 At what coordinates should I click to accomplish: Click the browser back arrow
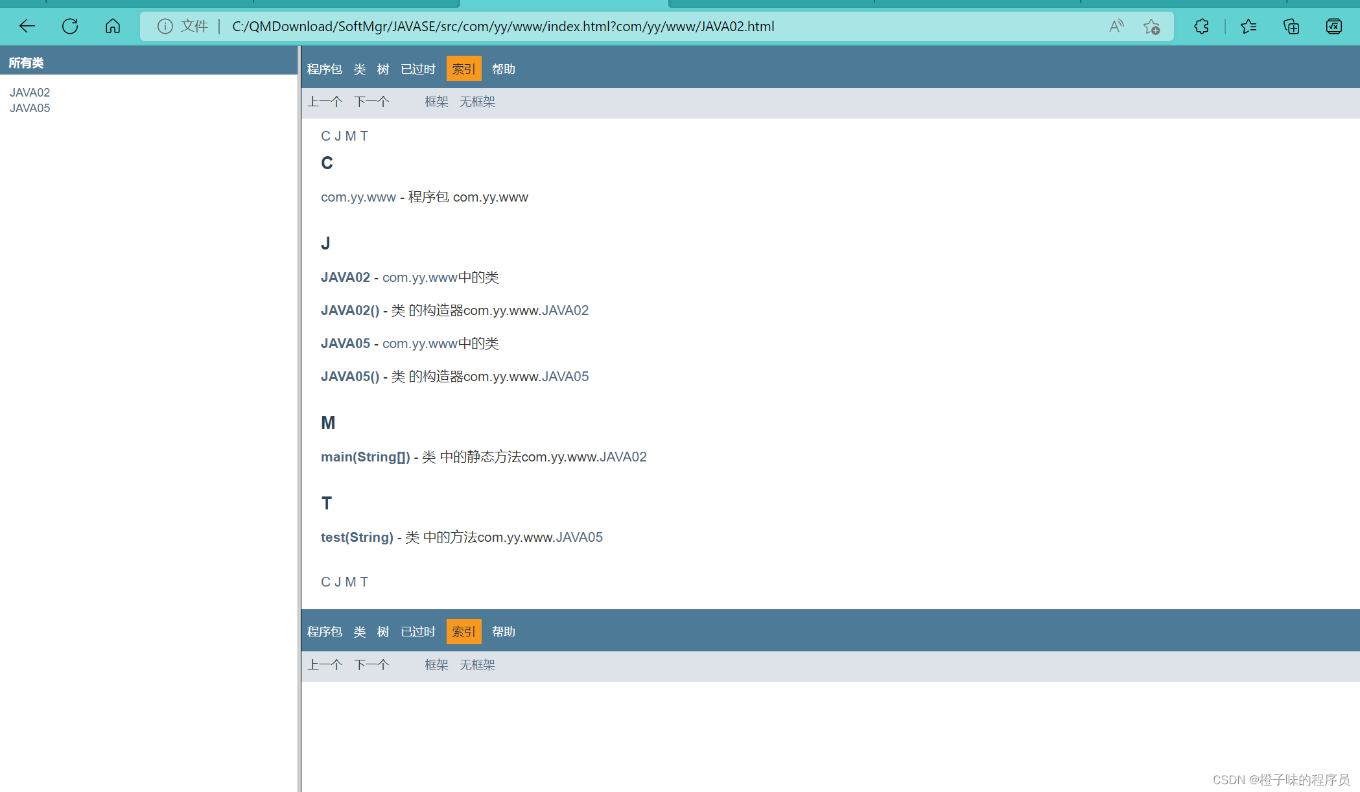(27, 27)
